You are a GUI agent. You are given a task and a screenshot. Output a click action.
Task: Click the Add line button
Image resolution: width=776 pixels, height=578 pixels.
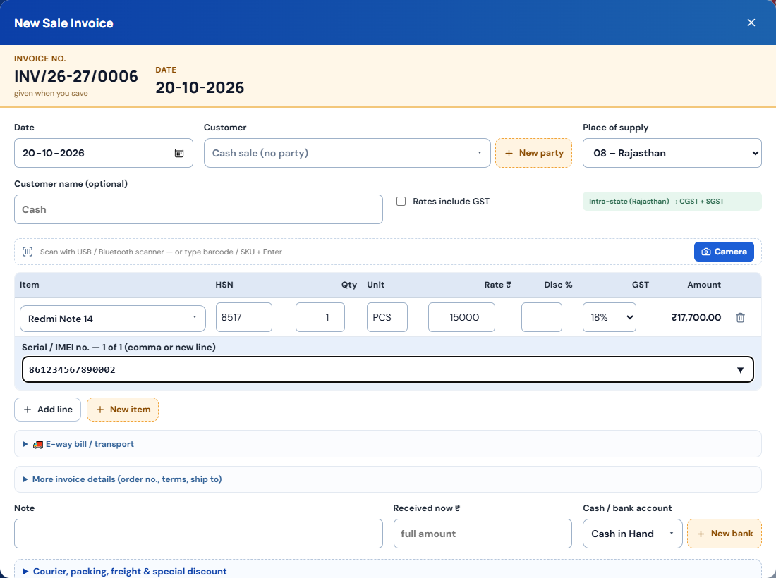coord(47,410)
